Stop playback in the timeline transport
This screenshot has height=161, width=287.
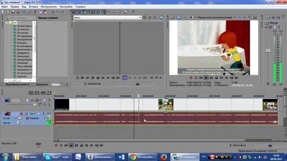click(82, 145)
